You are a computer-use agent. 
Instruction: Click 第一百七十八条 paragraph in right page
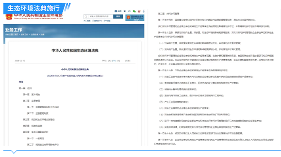click(214, 141)
